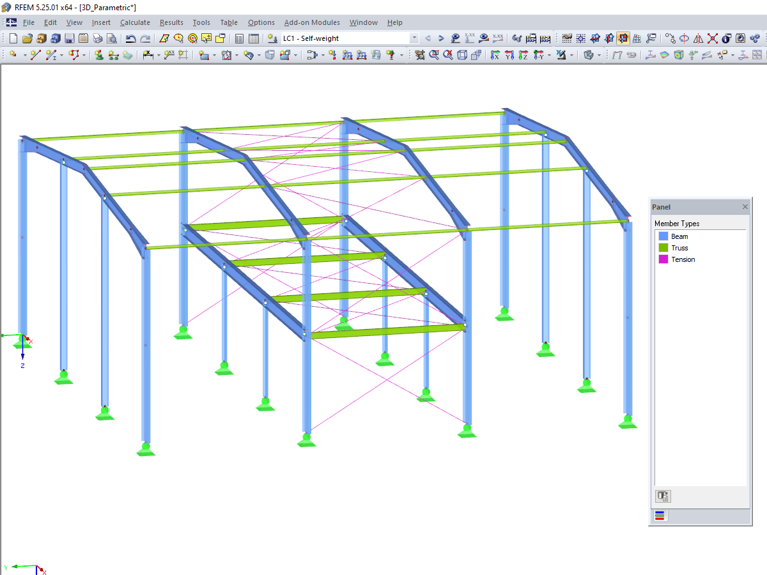This screenshot has width=767, height=575.
Task: Click the Undo arrow icon
Action: [131, 38]
